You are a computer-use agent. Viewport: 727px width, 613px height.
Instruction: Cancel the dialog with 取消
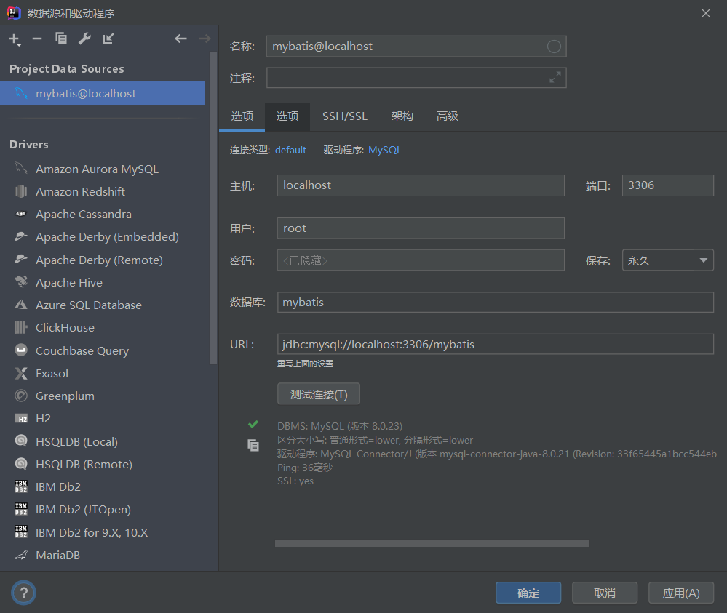click(605, 593)
